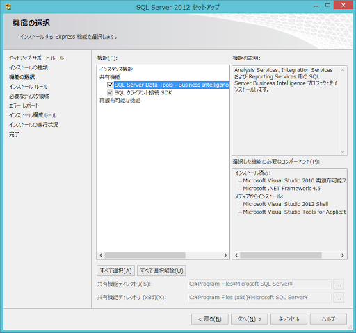The image size is (356, 333).
Task: Click right arrow of the feature list scrollbar
Action: (225, 255)
